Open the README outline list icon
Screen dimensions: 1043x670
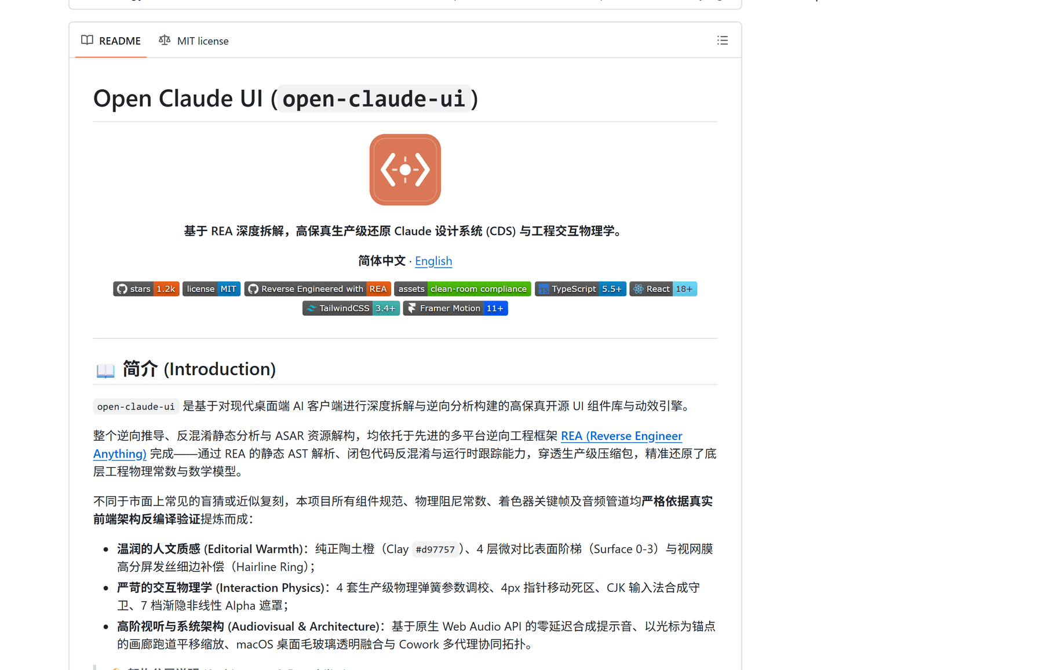point(722,41)
